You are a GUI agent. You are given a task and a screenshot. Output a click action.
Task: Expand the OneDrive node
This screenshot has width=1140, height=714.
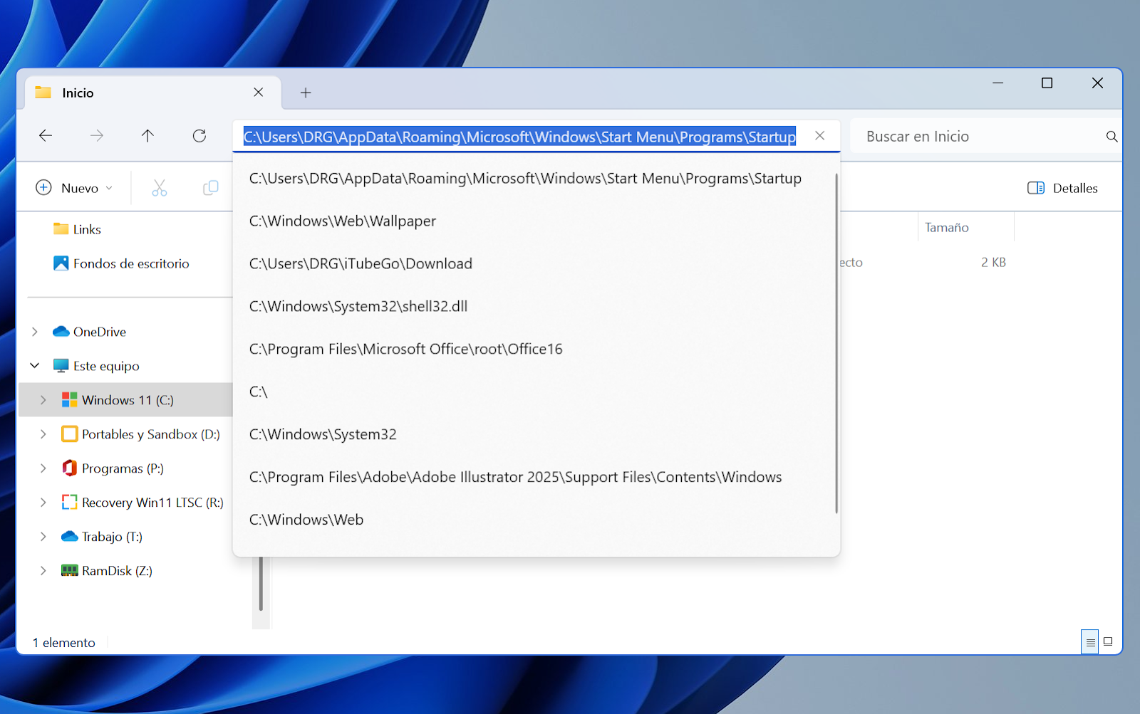pyautogui.click(x=35, y=332)
